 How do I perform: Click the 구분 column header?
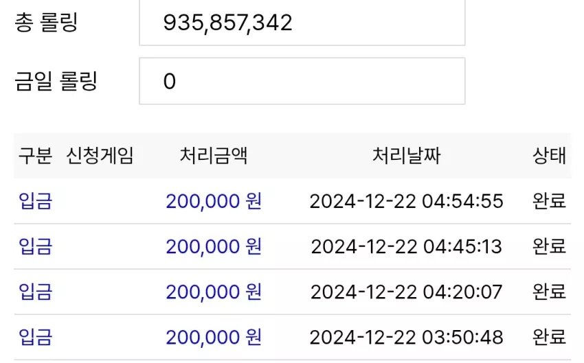pos(35,156)
